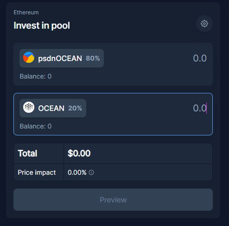Click psdnOCEAN Balance: 0 to use max
Viewport: 229px width, 226px height.
tap(36, 76)
